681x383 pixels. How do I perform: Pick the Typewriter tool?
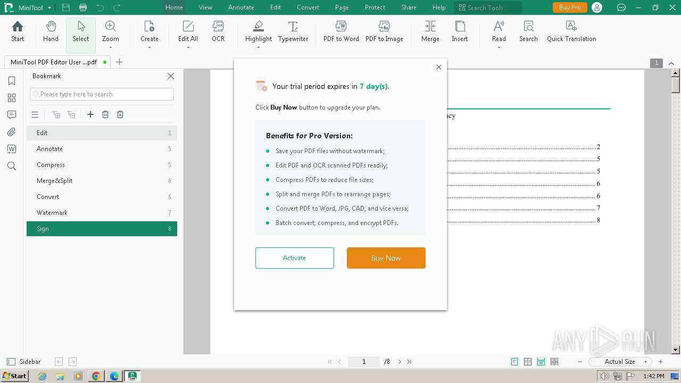click(x=293, y=31)
